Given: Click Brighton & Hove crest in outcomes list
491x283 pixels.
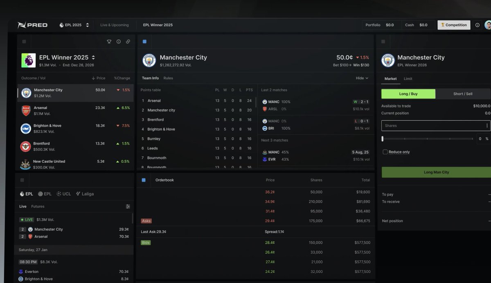Looking at the screenshot, I should pos(26,129).
